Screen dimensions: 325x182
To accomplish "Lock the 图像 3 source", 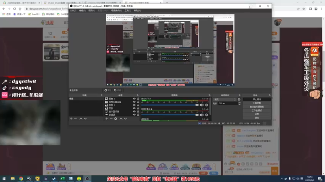I will pos(138,99).
